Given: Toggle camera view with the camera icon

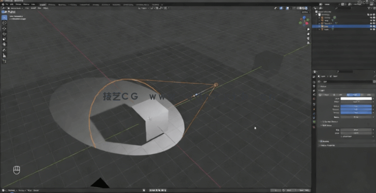Looking at the screenshot, I should 308,38.
